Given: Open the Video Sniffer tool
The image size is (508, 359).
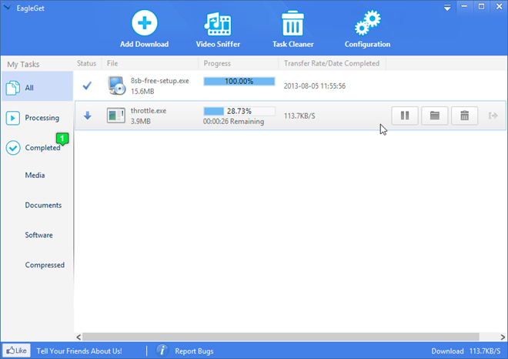Looking at the screenshot, I should point(218,23).
